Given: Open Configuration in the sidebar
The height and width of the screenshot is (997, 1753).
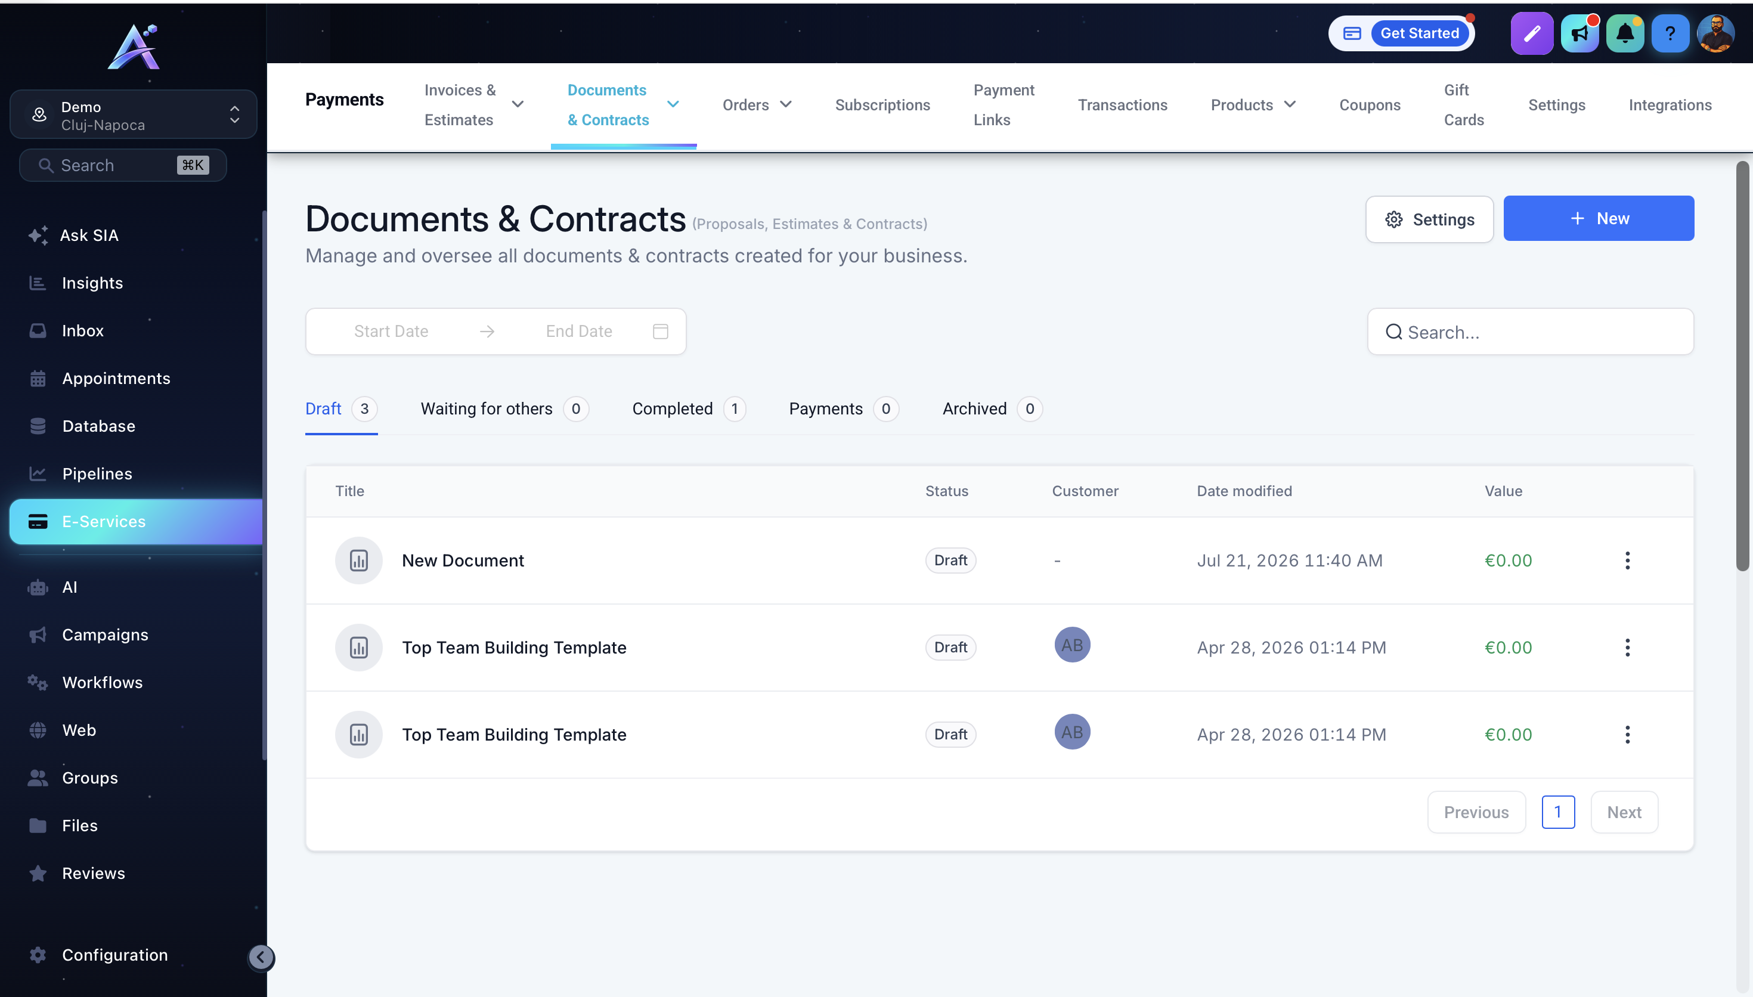Looking at the screenshot, I should tap(115, 955).
